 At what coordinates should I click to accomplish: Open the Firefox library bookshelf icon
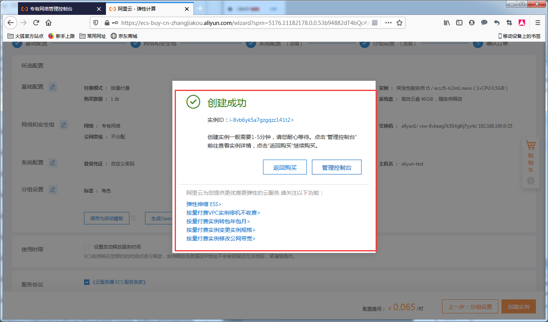tap(446, 23)
